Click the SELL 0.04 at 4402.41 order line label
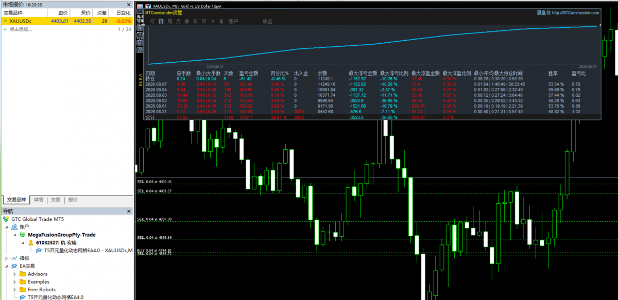Image resolution: width=618 pixels, height=300 pixels. (x=154, y=182)
